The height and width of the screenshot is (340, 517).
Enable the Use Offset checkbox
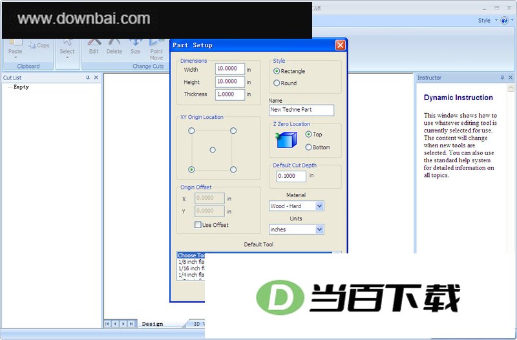(x=198, y=225)
